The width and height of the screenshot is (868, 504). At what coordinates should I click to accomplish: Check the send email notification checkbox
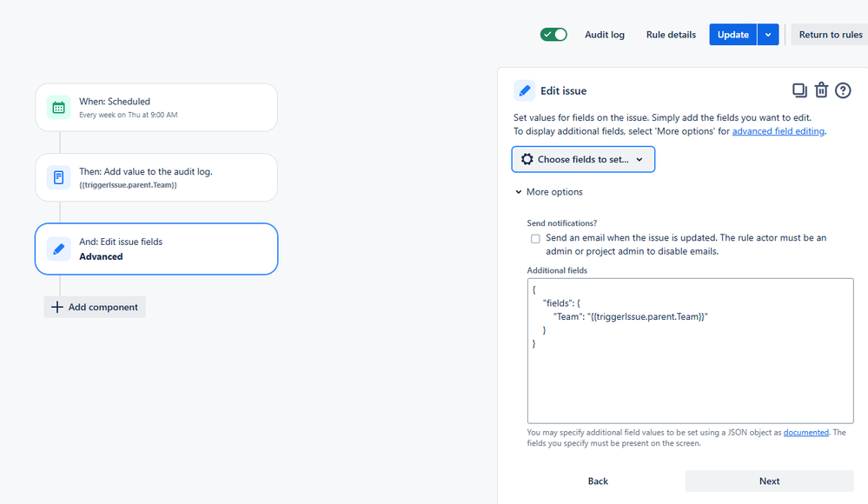pos(535,239)
